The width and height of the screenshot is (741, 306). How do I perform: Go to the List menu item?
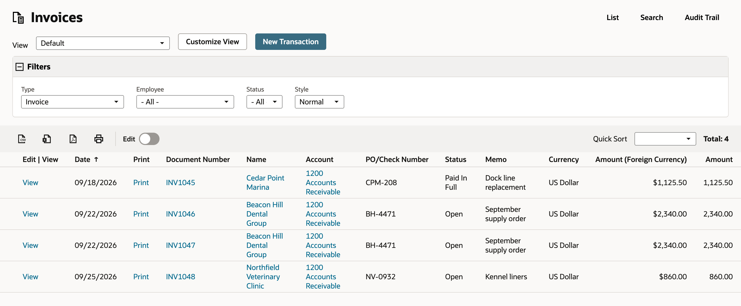(x=612, y=17)
